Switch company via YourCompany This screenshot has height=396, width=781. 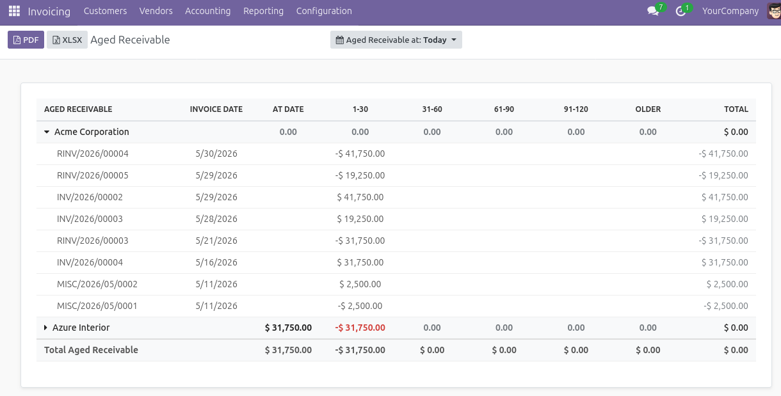[x=730, y=11]
